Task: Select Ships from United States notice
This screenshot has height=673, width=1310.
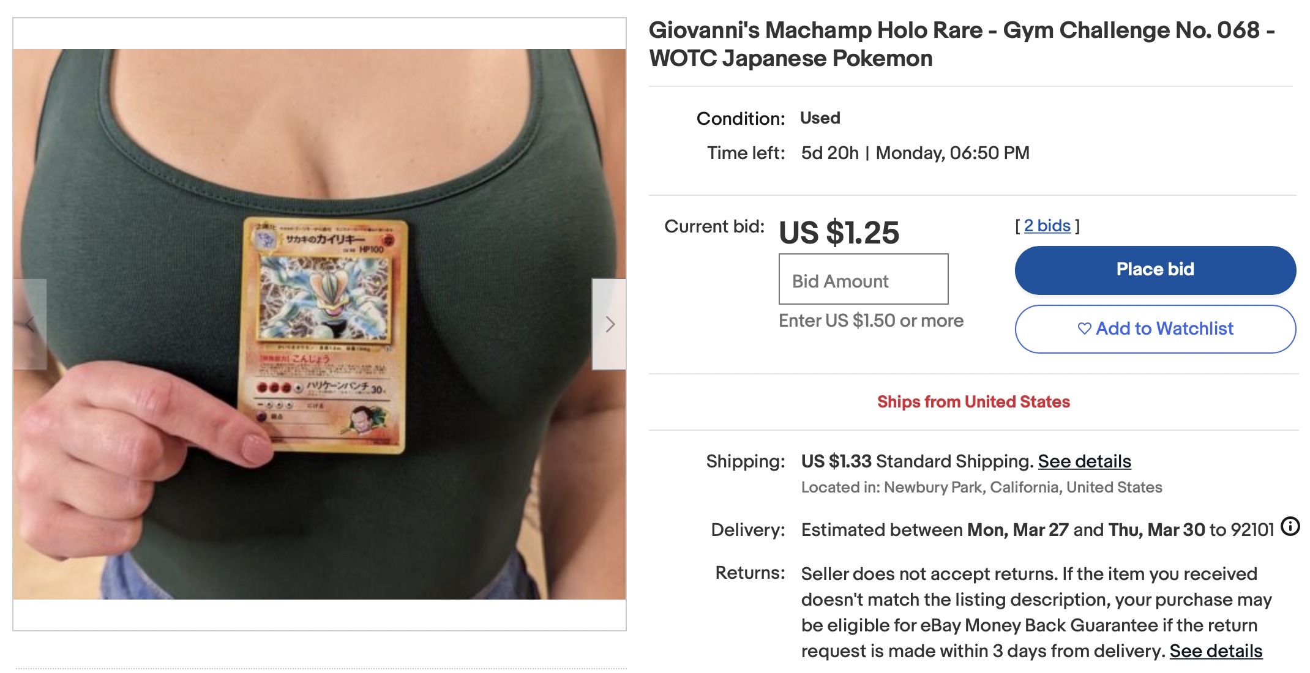Action: [x=973, y=402]
